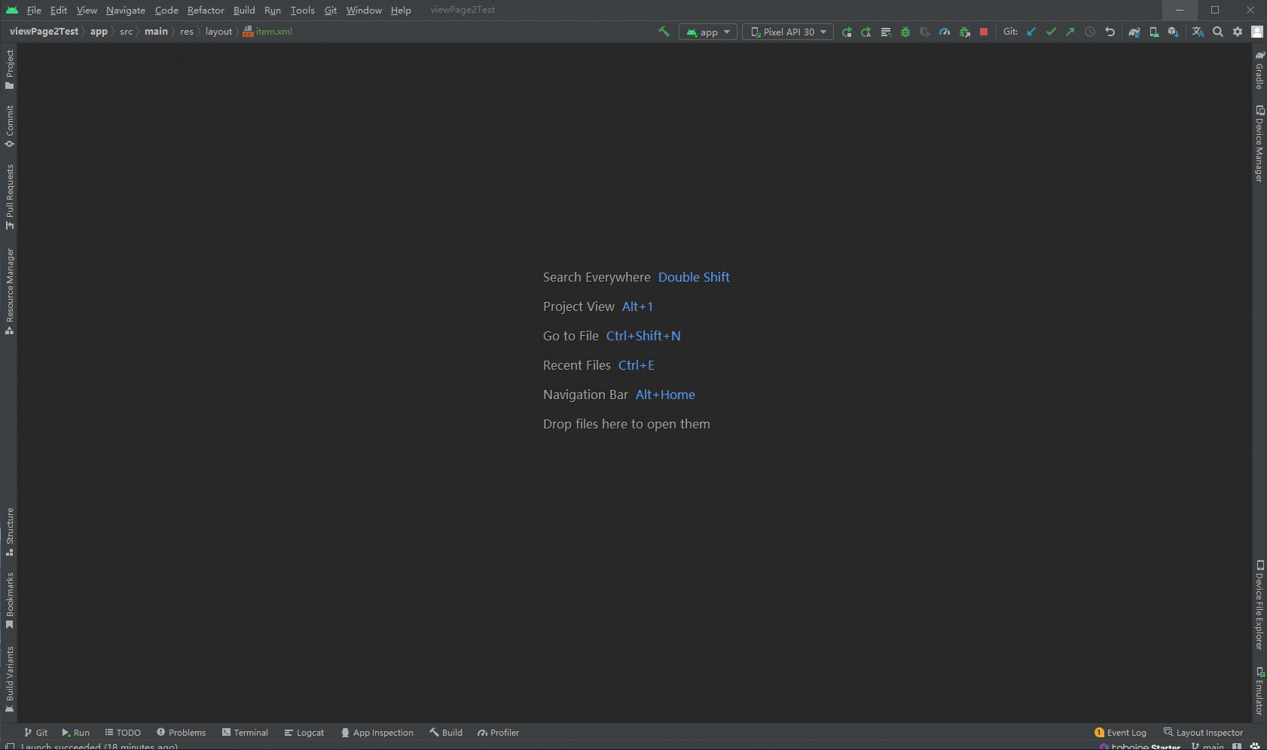The image size is (1267, 750).
Task: Click the Git Commit green checkmark
Action: [1051, 32]
